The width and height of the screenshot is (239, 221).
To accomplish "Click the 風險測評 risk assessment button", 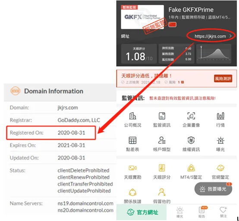I will pos(223,79).
